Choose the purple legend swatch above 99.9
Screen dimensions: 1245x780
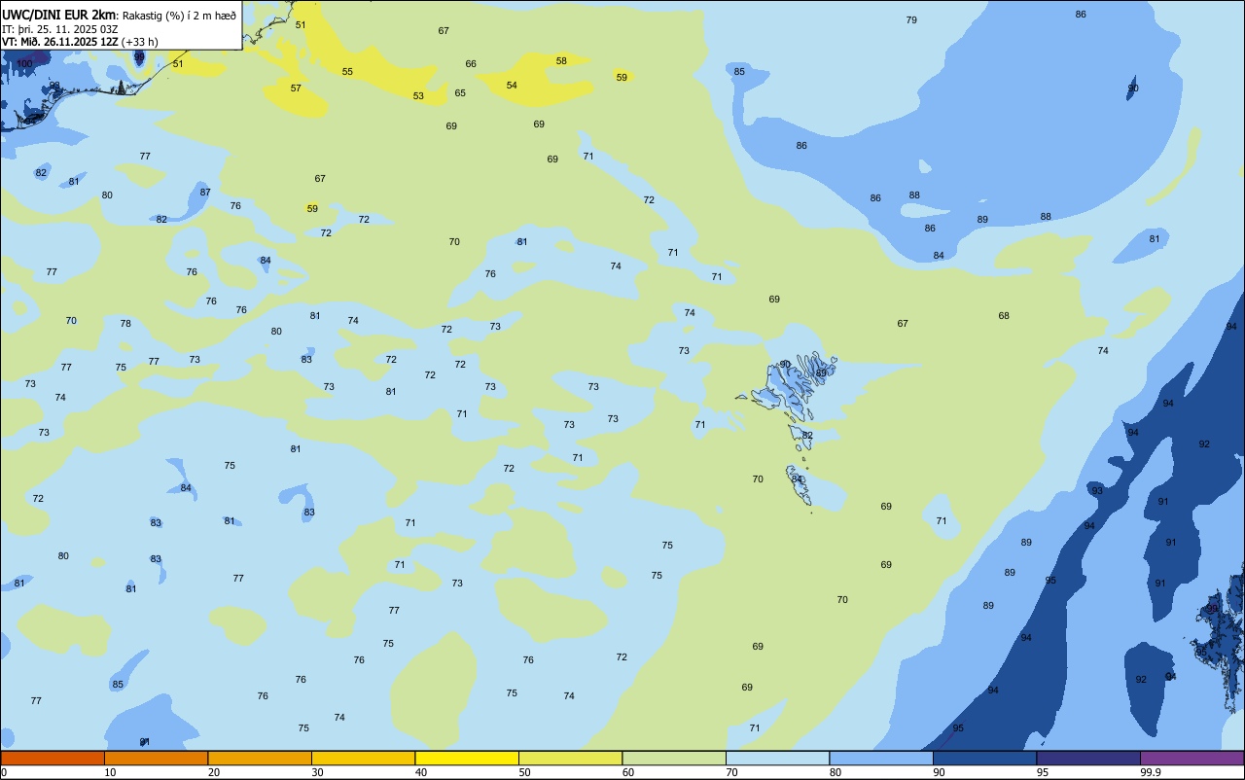(1192, 758)
